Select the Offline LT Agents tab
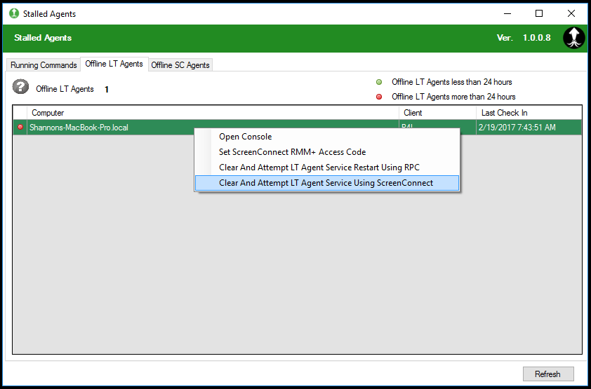This screenshot has width=591, height=389. click(x=114, y=64)
